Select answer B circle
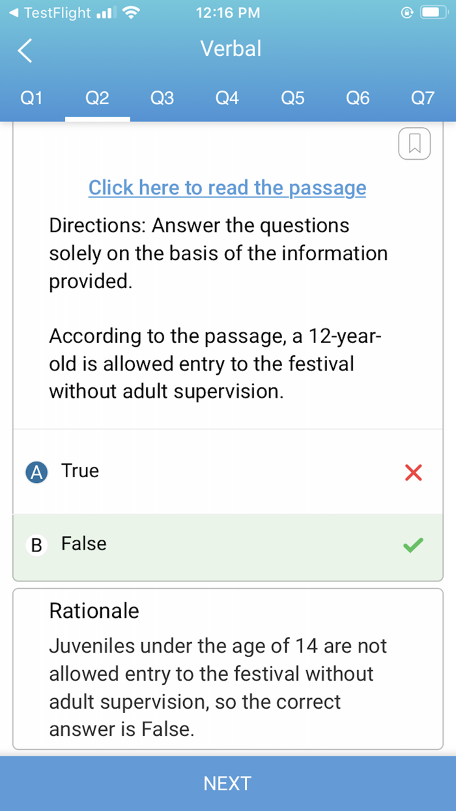Screen dimensions: 456x811 [x=36, y=545]
